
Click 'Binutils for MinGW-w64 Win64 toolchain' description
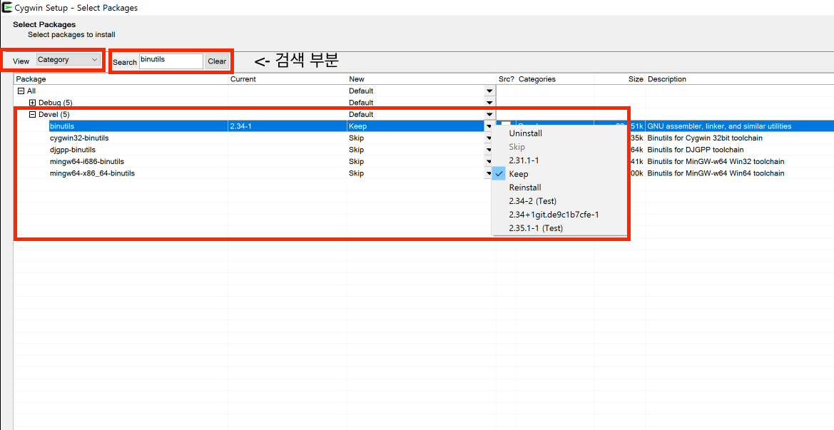coord(716,173)
